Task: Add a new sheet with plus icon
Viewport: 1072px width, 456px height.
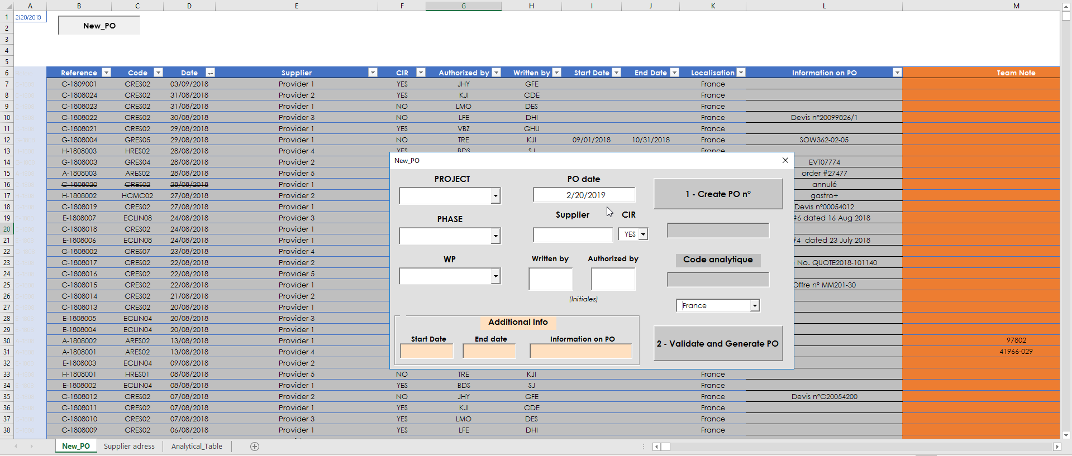Action: 255,447
